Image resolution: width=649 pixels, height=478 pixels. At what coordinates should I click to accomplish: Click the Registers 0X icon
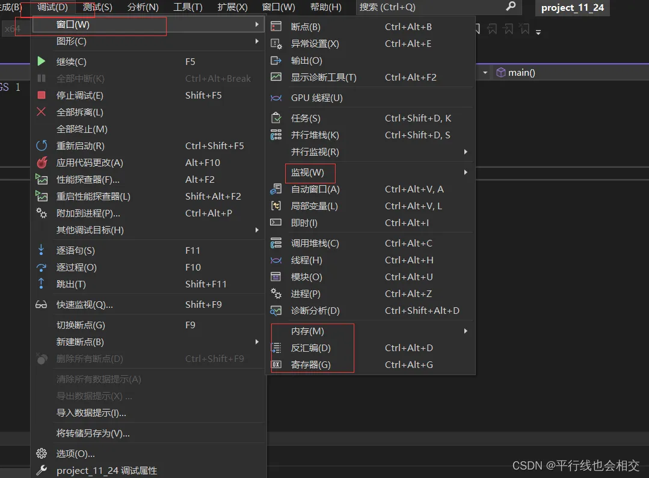pos(276,364)
